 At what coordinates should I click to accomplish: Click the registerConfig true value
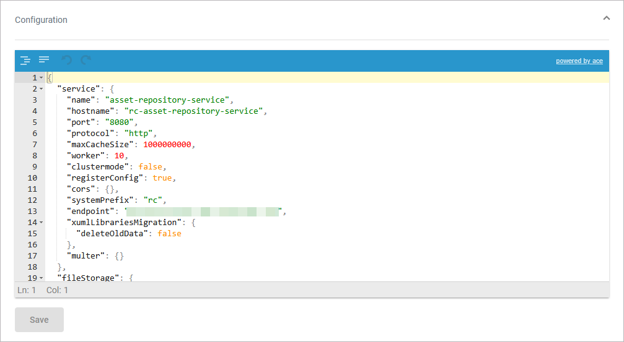(x=162, y=177)
